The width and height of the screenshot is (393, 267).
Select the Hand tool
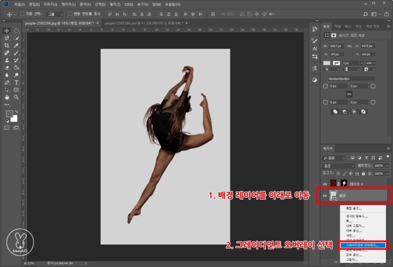coord(7,97)
